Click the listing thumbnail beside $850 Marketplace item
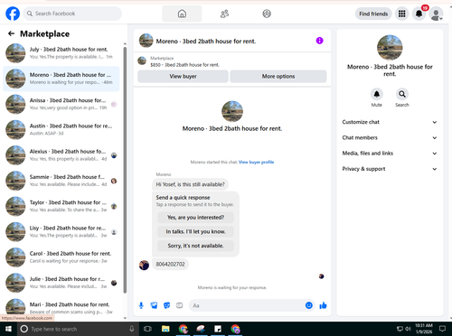This screenshot has height=336, width=452. click(x=142, y=61)
